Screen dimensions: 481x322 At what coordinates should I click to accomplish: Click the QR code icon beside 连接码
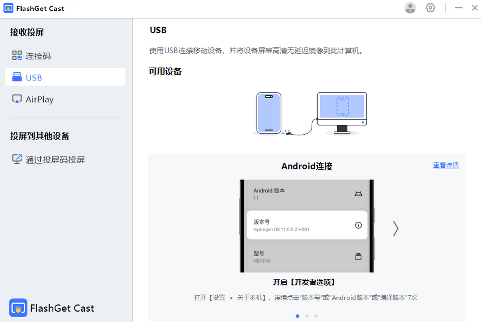(x=17, y=55)
